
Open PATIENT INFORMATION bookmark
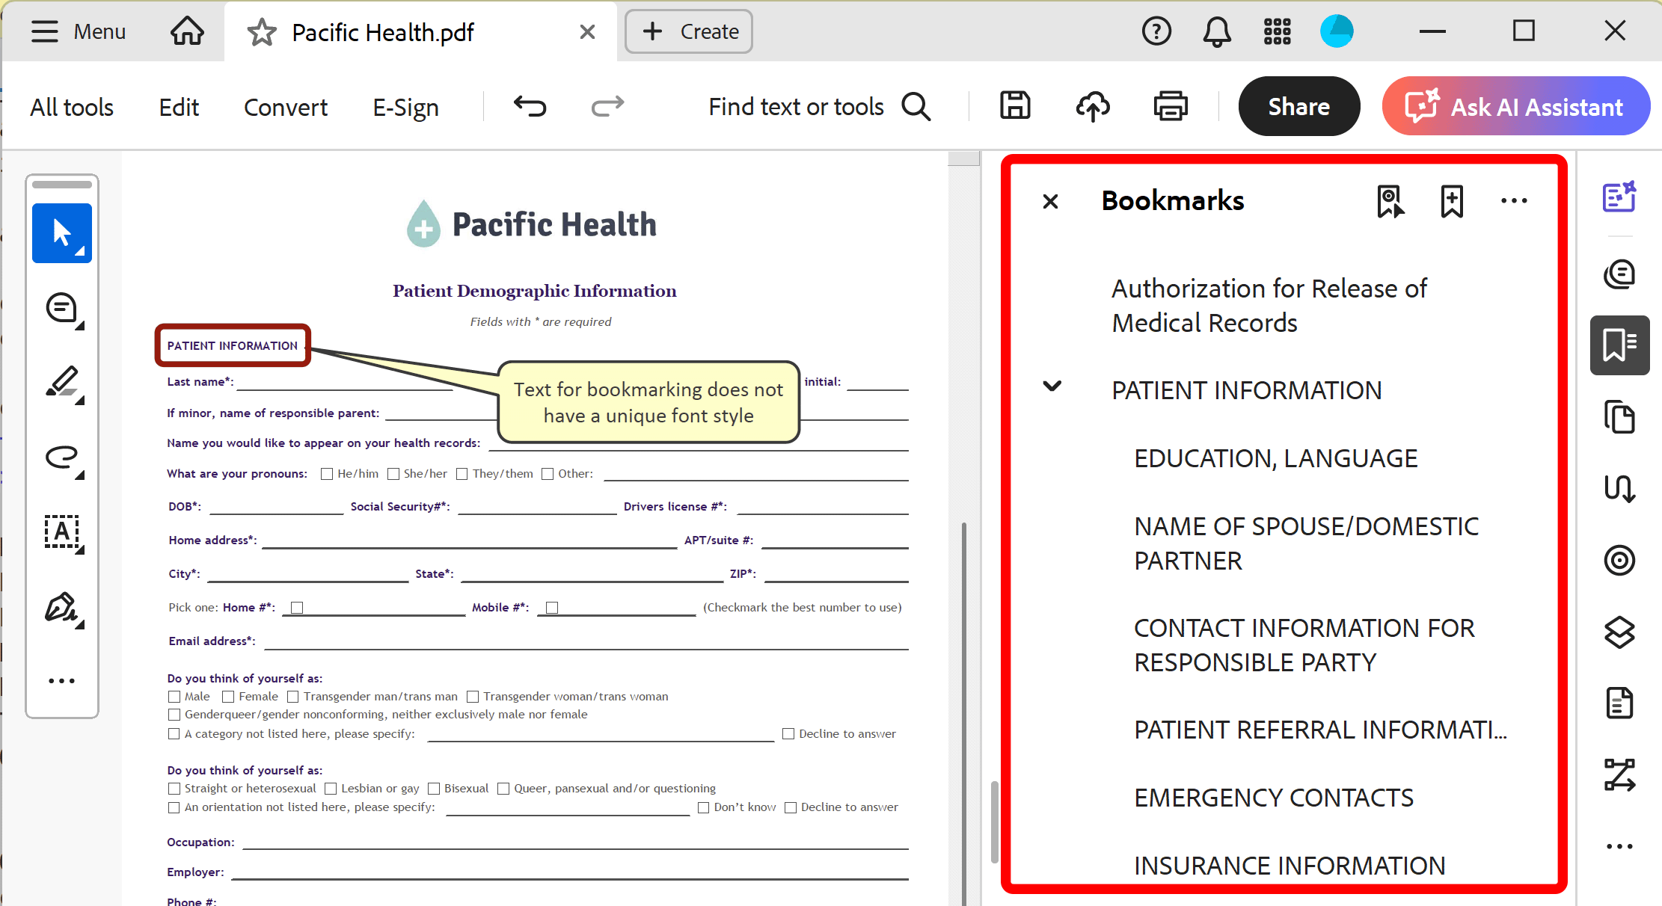click(x=1247, y=390)
